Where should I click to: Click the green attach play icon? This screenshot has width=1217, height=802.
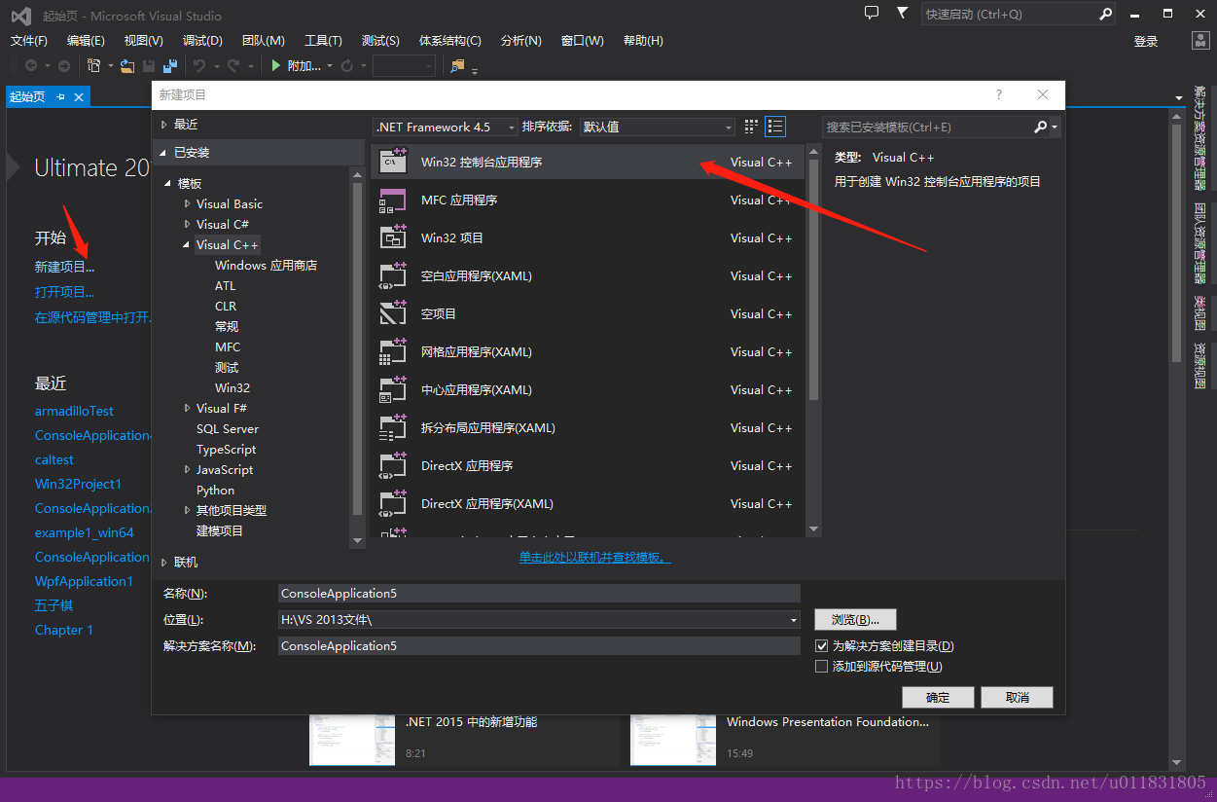(x=276, y=65)
